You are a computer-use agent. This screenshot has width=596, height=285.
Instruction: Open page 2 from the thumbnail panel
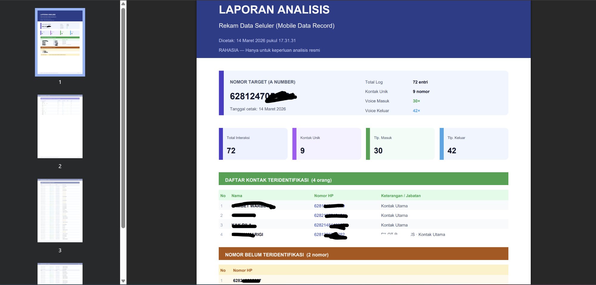(60, 126)
